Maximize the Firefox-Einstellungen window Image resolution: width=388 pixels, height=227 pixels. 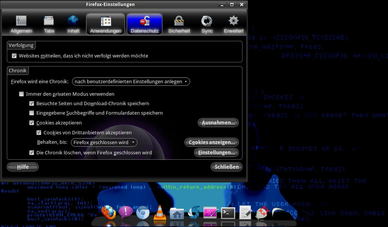(x=232, y=5)
